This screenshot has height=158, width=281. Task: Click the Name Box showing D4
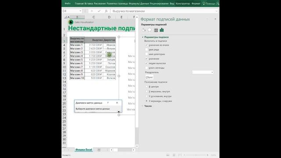coord(71,11)
